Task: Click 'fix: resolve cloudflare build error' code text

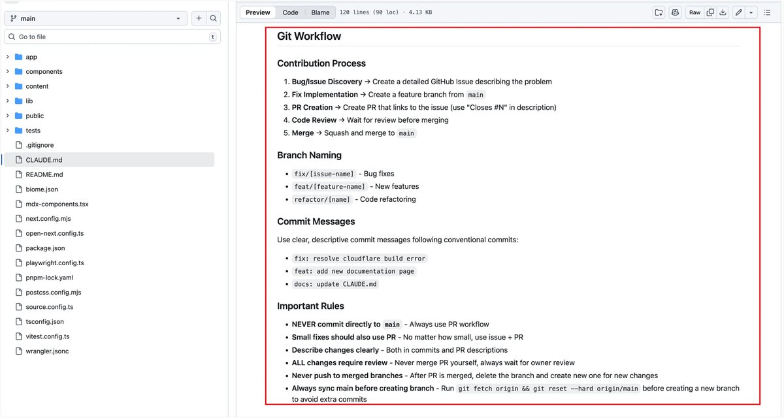Action: point(360,259)
